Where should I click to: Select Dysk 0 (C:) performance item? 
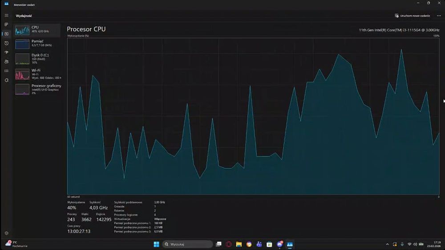tap(37, 59)
